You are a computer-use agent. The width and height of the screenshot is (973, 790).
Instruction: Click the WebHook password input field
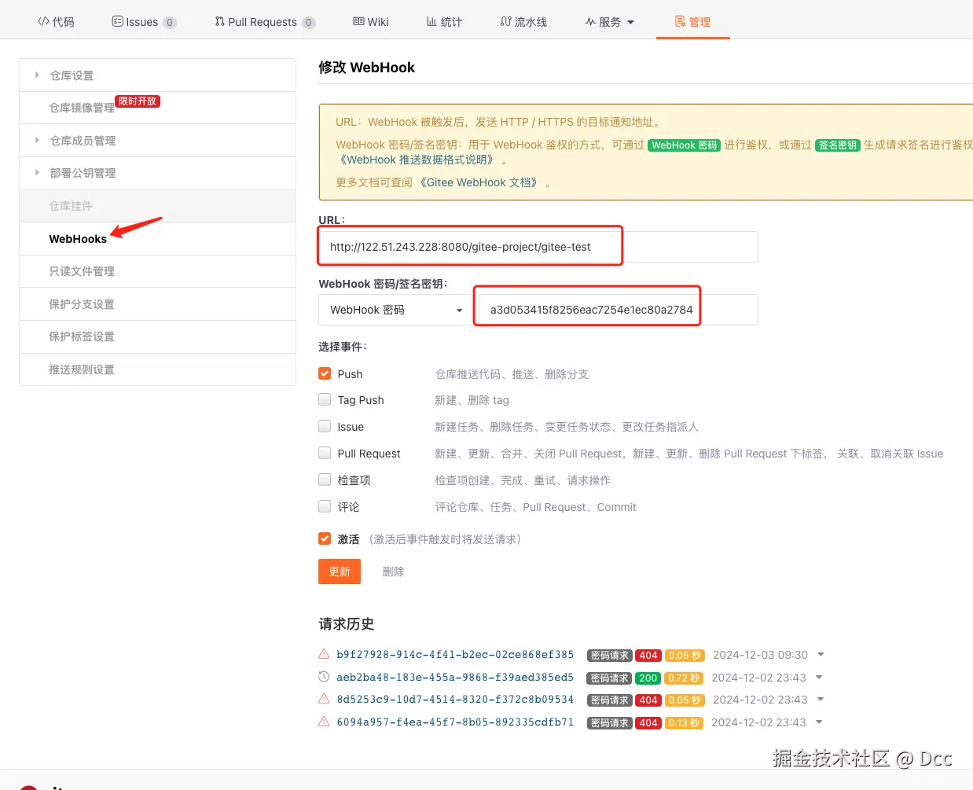(618, 310)
